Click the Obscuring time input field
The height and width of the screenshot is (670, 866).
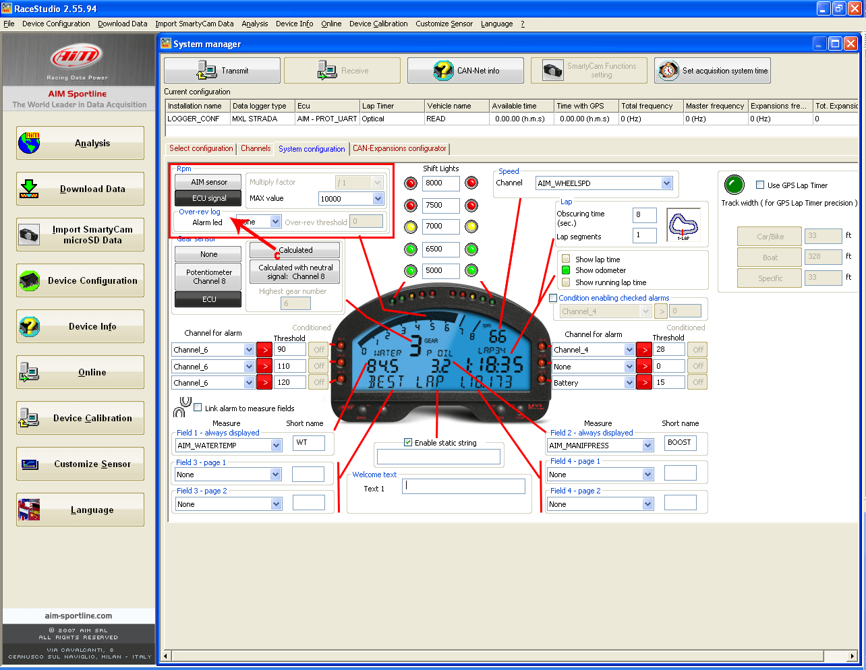pyautogui.click(x=645, y=215)
